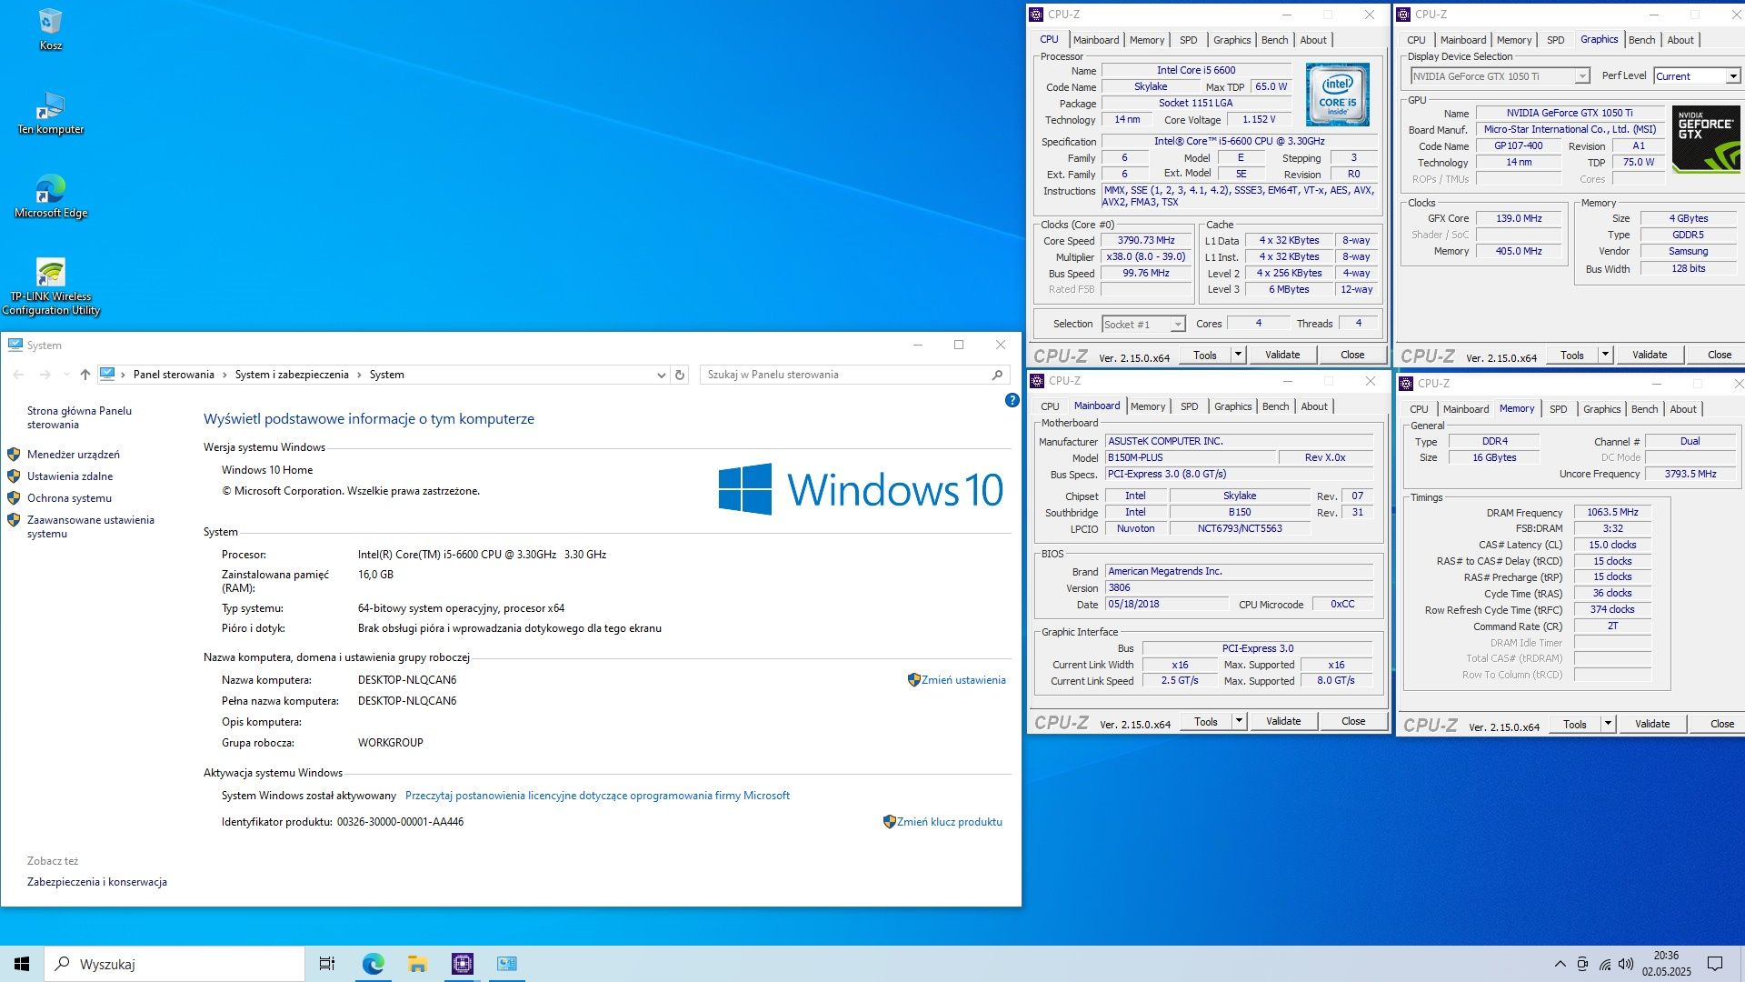This screenshot has height=982, width=1745.
Task: Open Task View on the taskbar
Action: click(327, 964)
